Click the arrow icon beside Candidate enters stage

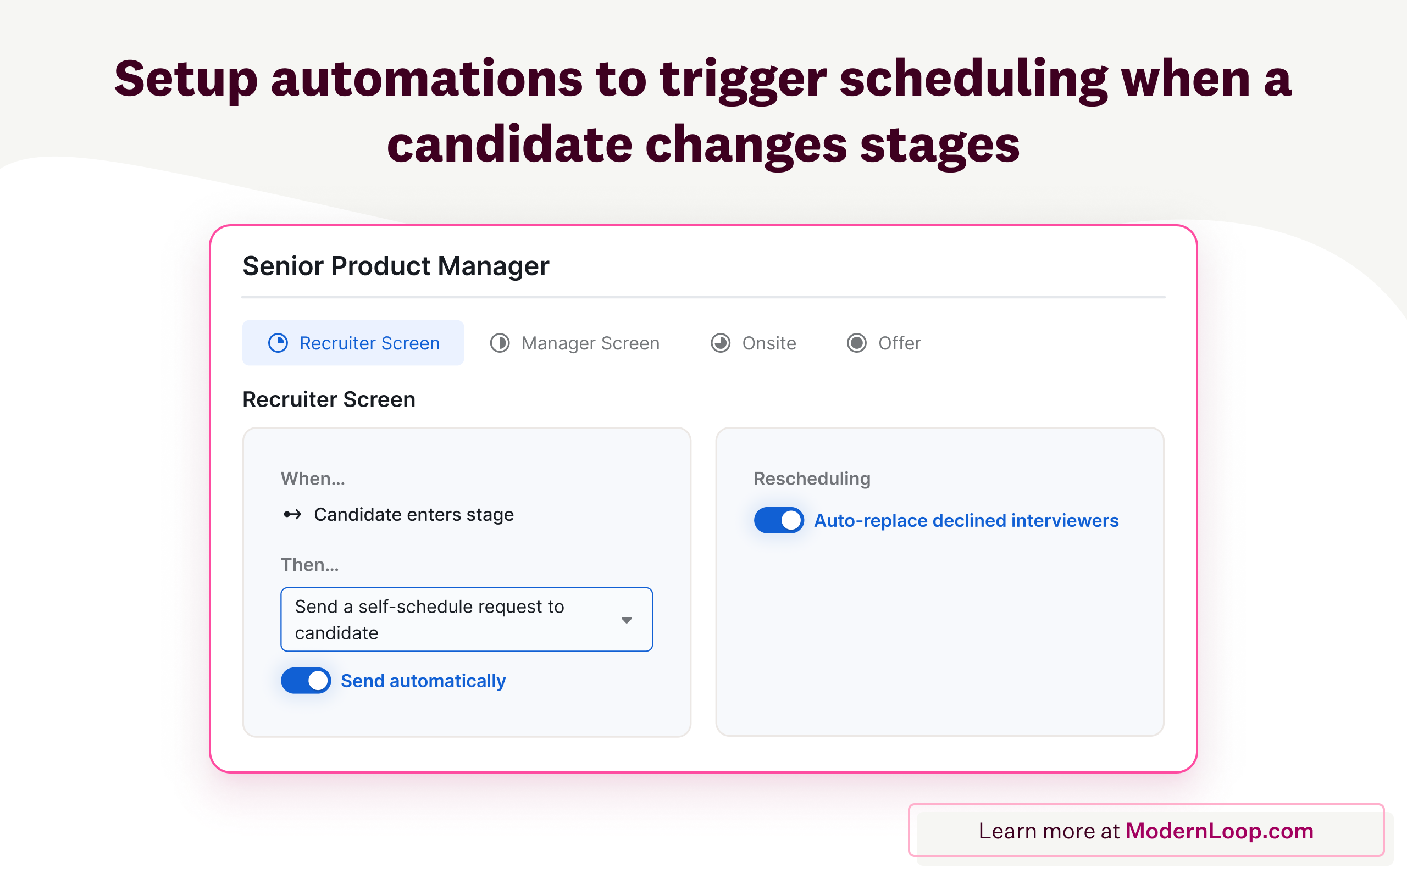(292, 515)
